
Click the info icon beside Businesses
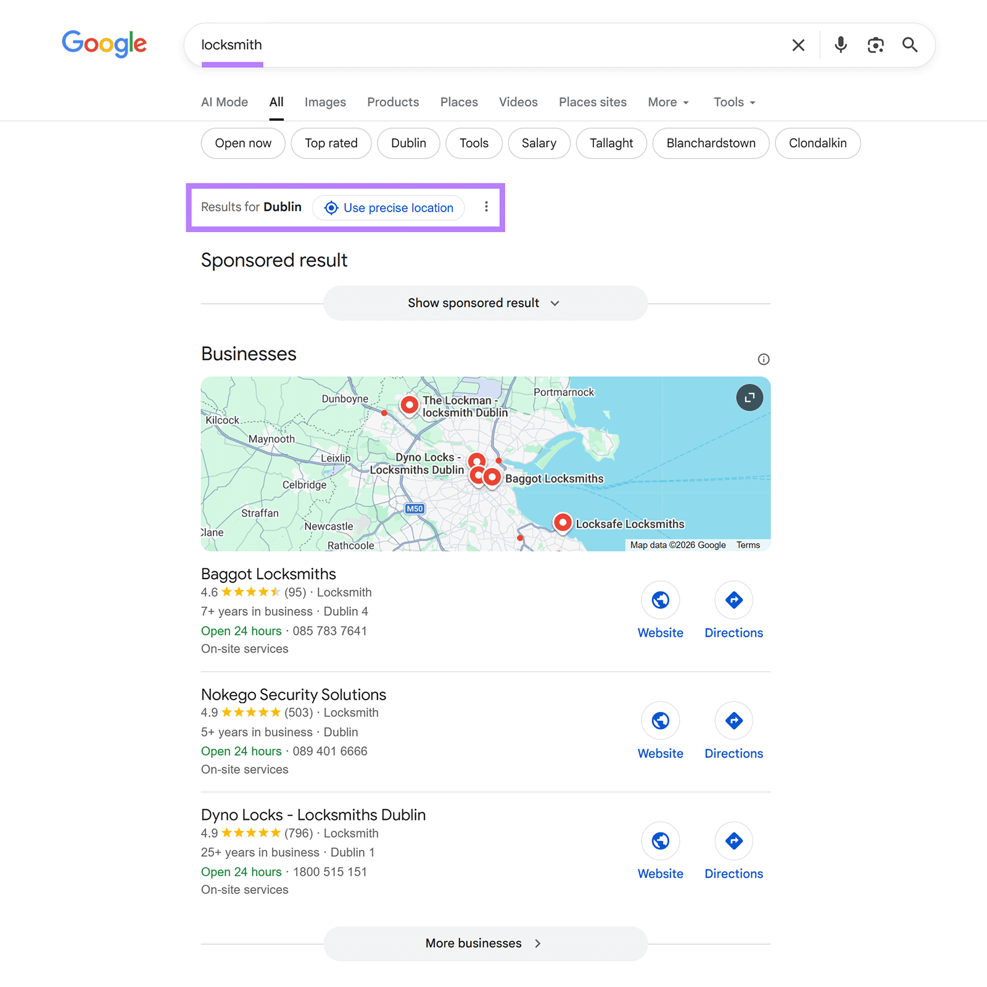[x=764, y=359]
